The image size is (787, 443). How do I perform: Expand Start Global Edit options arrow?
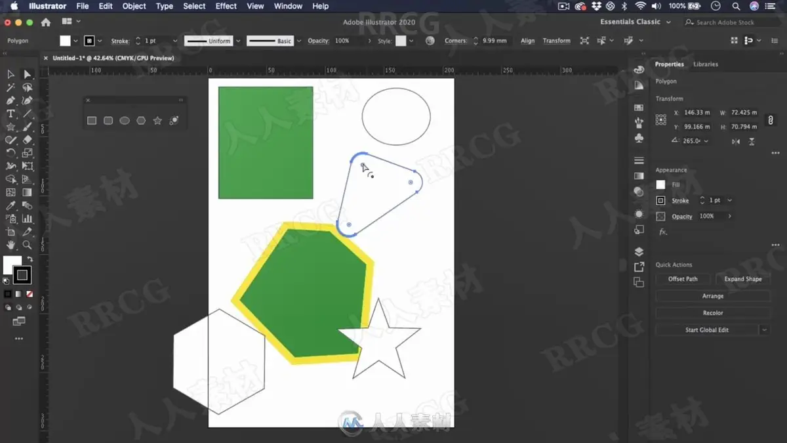[x=765, y=330]
